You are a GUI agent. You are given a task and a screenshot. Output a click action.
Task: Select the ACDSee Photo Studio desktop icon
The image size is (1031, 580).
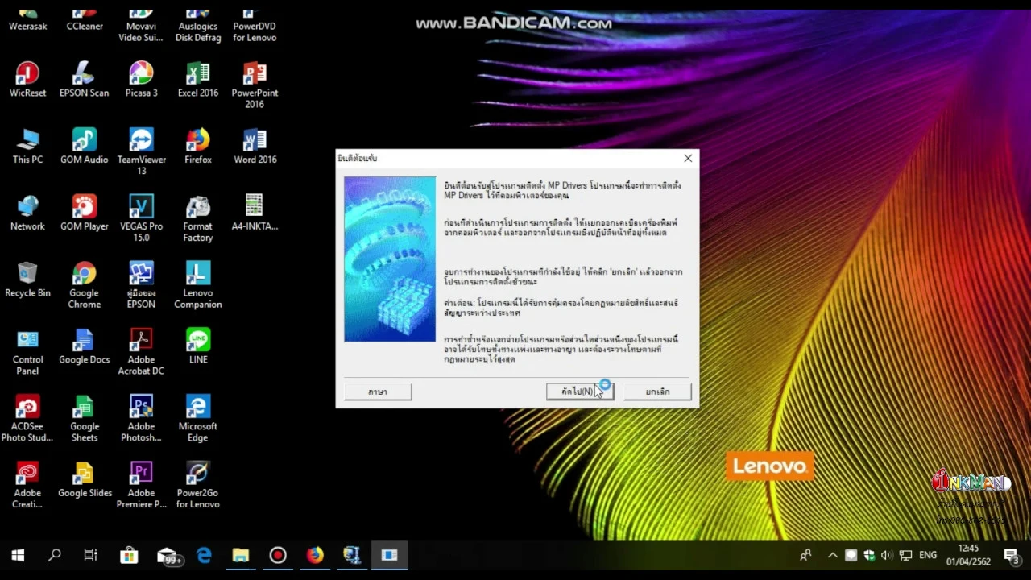27,419
